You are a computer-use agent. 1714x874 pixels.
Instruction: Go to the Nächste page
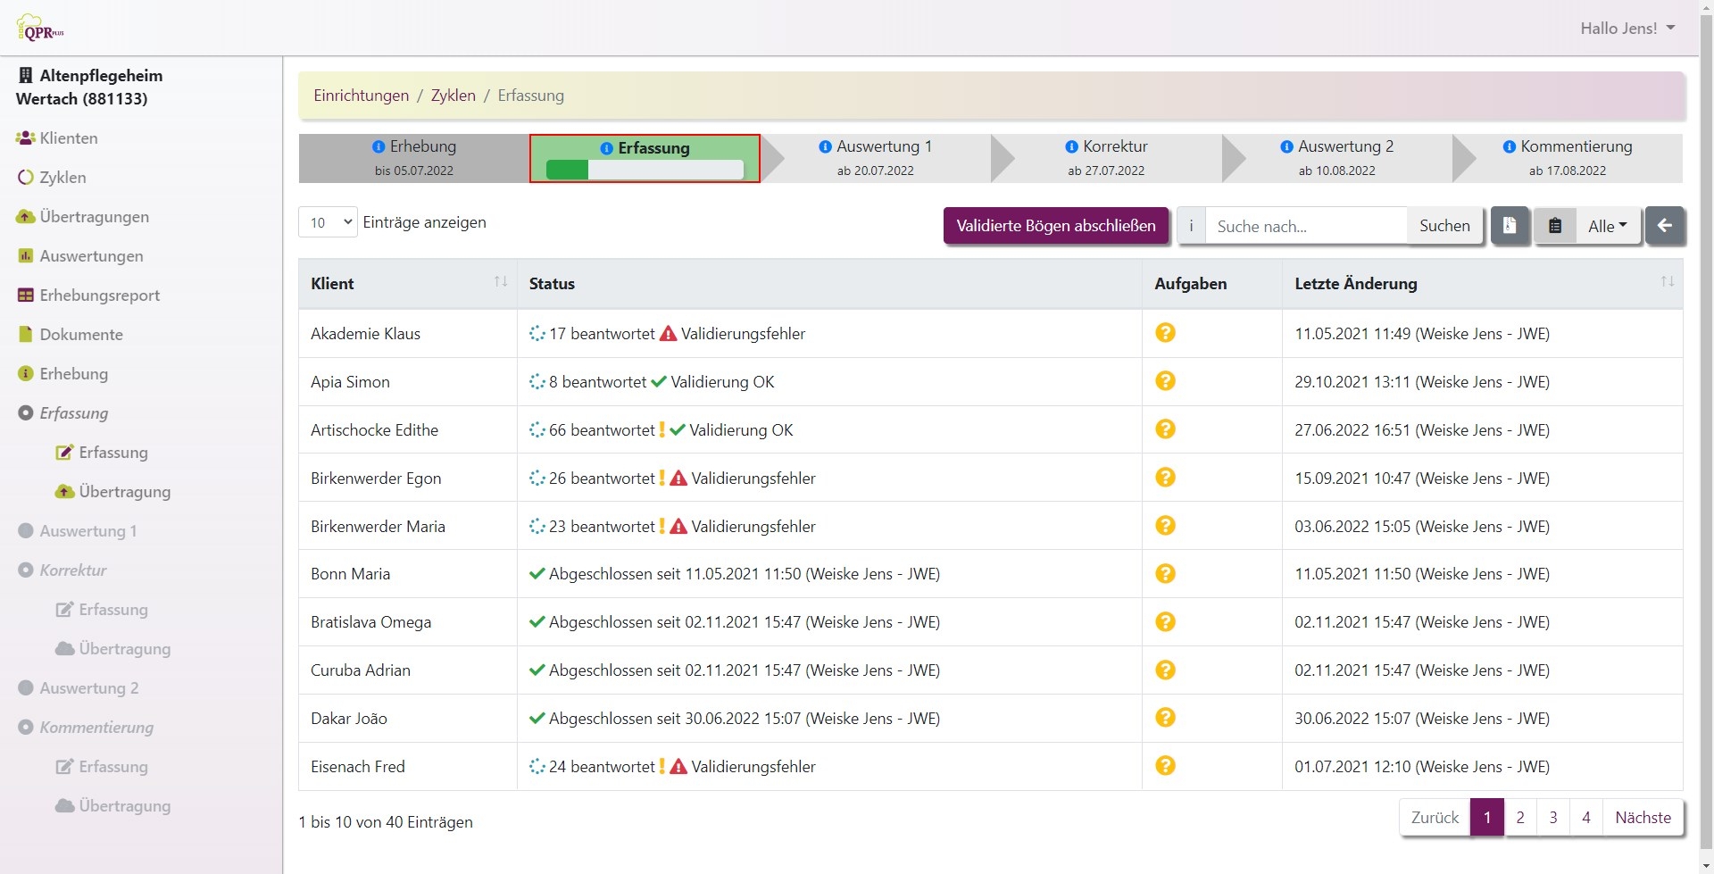click(1643, 818)
